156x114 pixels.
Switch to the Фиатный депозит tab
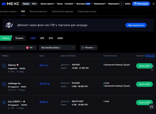click(x=38, y=12)
